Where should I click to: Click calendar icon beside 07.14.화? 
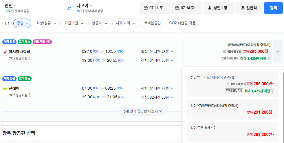(x=177, y=8)
